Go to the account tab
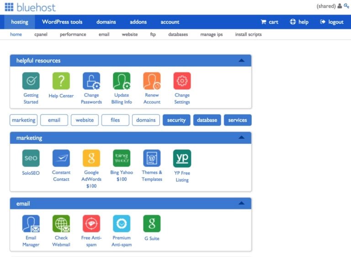Viewport: 351px width, 257px height. click(170, 22)
